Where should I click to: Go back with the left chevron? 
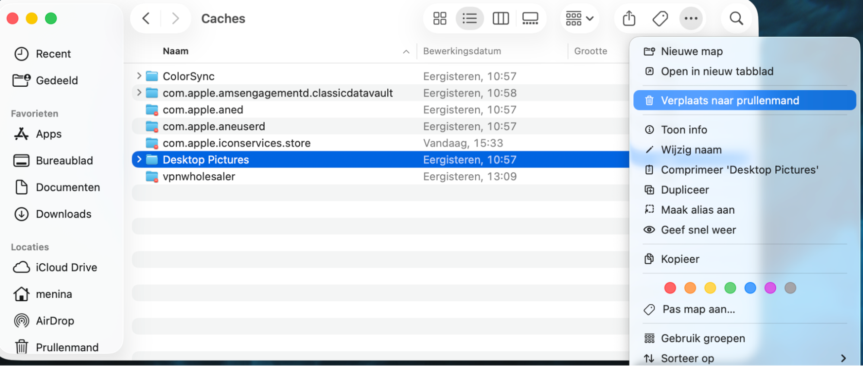pos(146,19)
